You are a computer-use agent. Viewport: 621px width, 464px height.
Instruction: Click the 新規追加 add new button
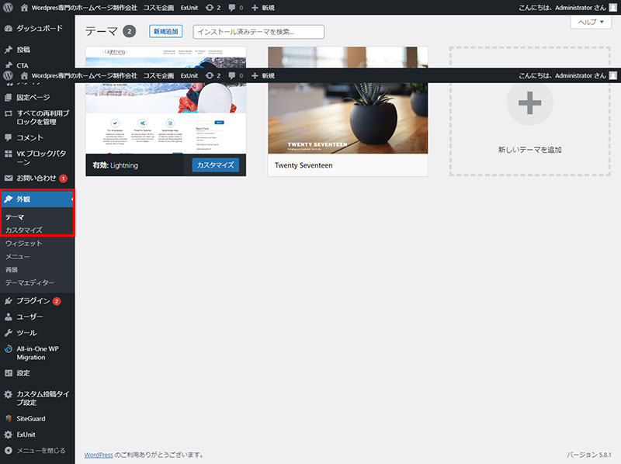click(165, 32)
